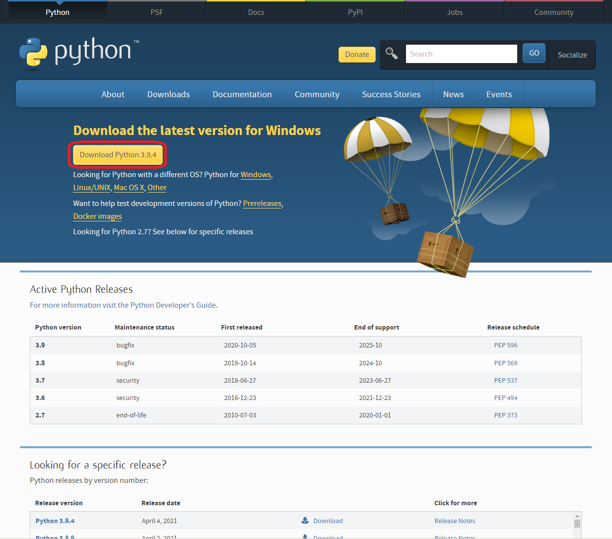The image size is (612, 539).
Task: Click the Active Python Releases heading
Action: [x=81, y=289]
